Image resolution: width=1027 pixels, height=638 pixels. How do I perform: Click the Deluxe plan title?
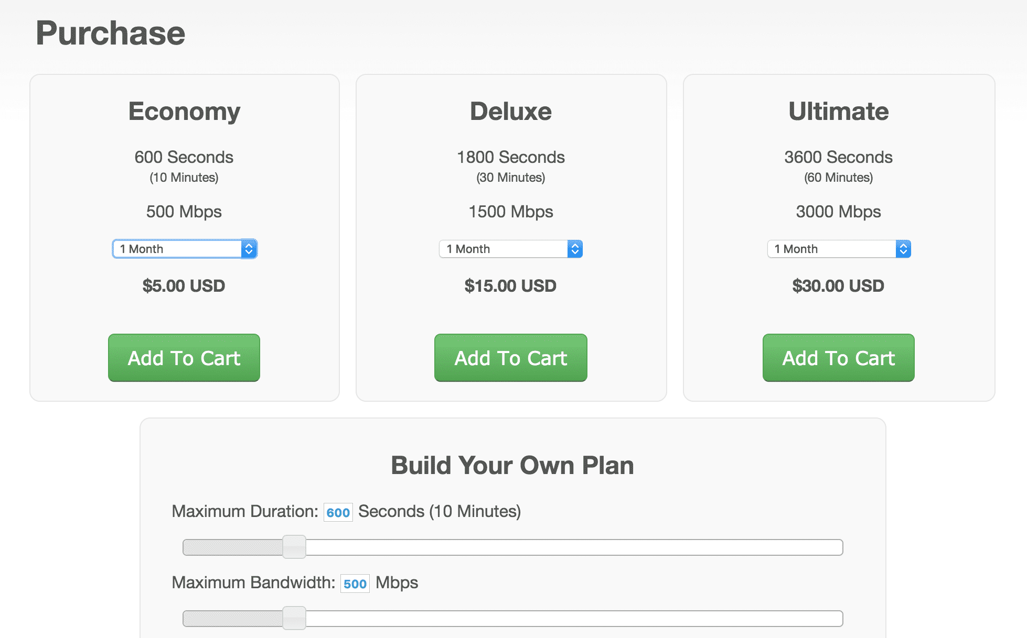pos(511,112)
